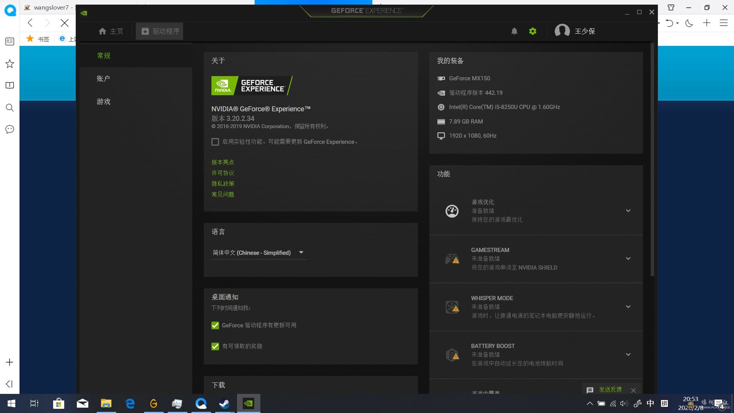Image resolution: width=734 pixels, height=413 pixels.
Task: Expand the BATTERY BOOST feature section
Action: click(x=628, y=354)
